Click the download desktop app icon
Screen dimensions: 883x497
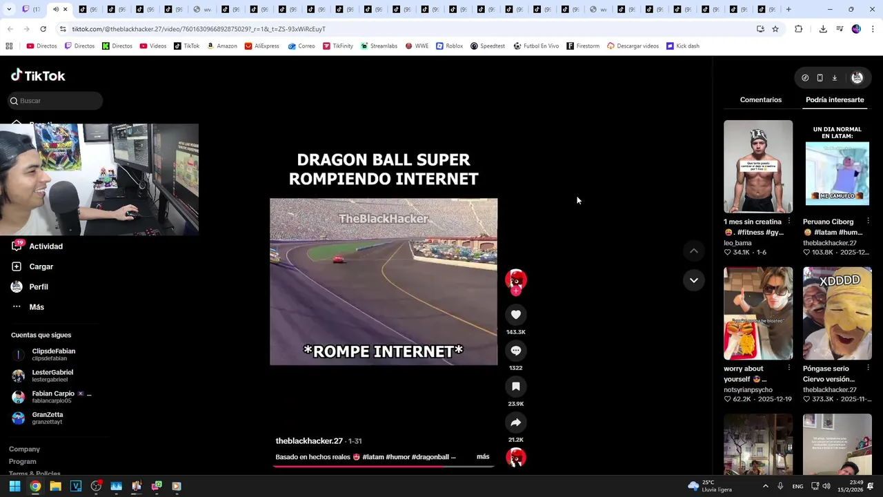[834, 78]
